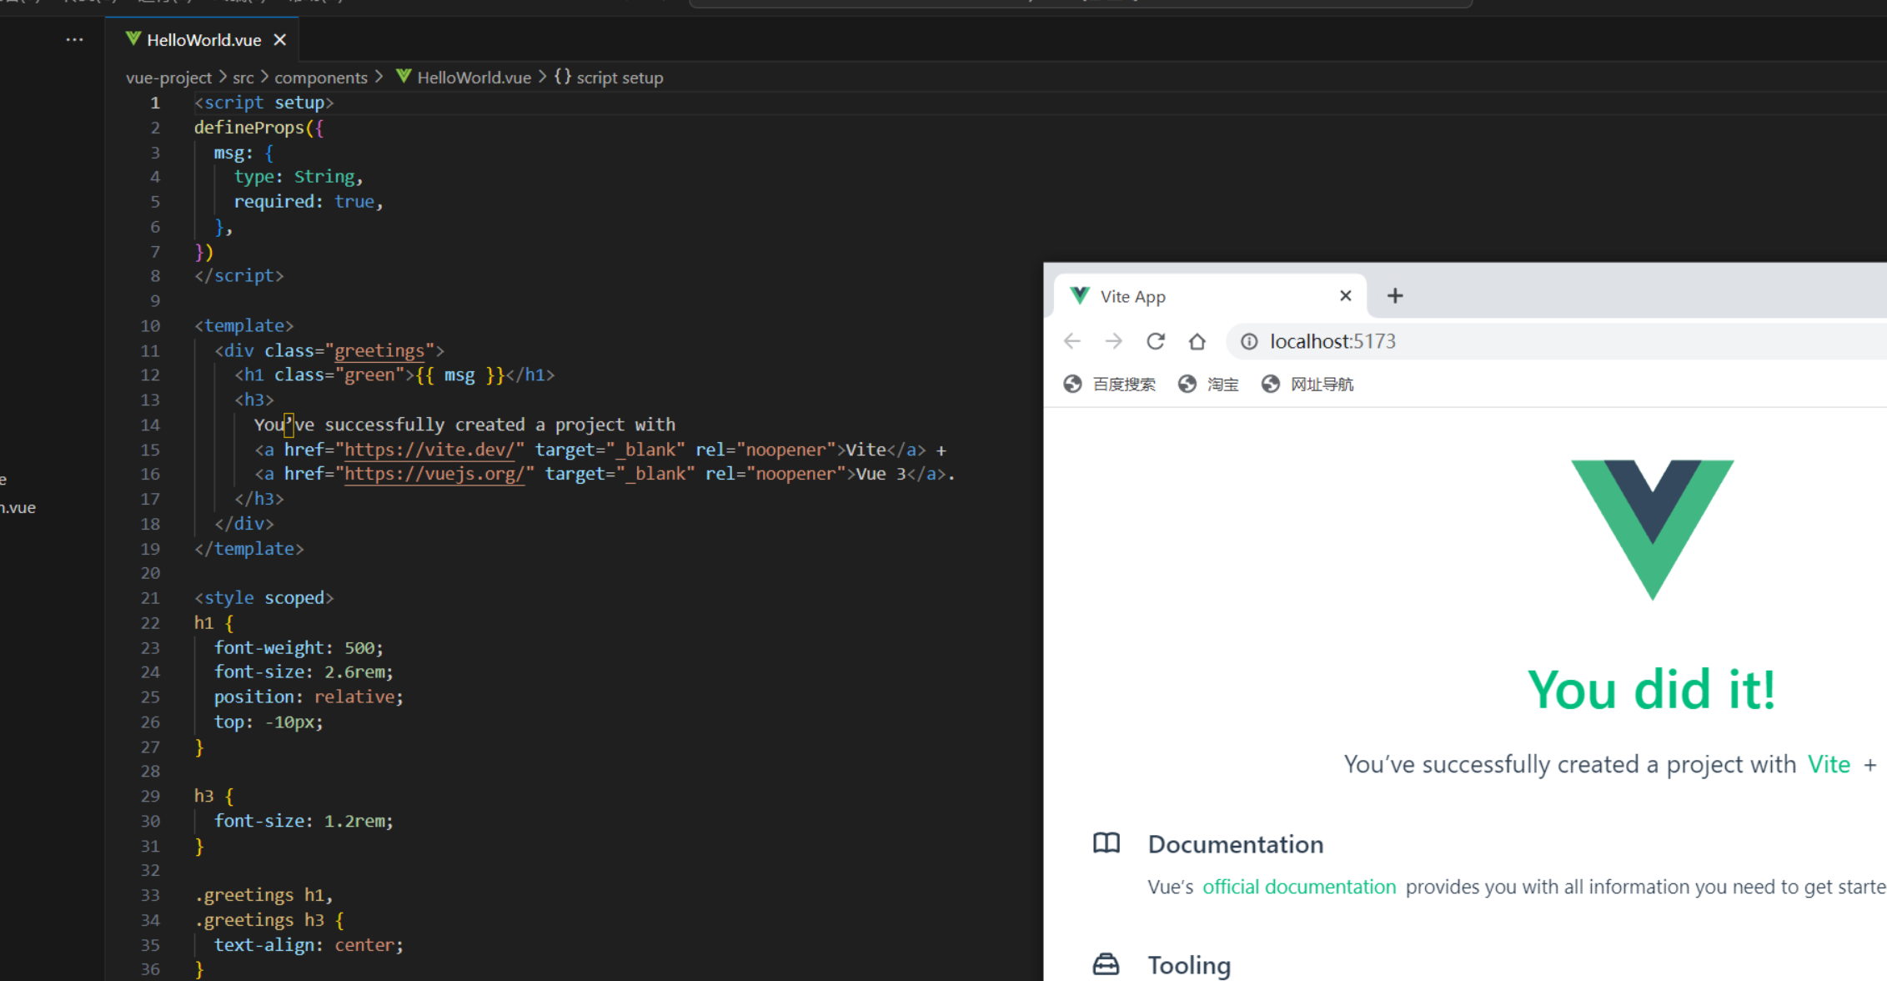Click the Vue icon on the editor tab

click(x=133, y=38)
